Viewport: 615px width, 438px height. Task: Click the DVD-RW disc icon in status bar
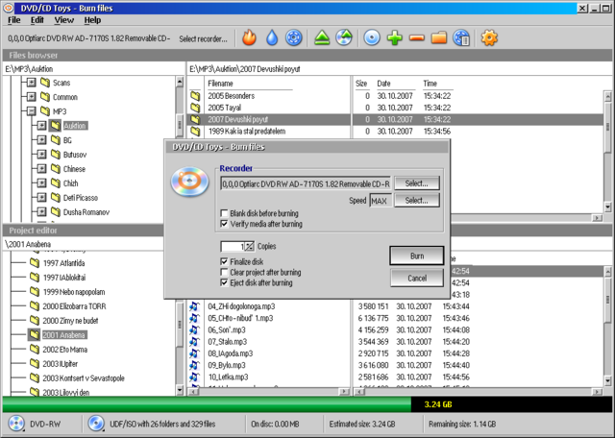pyautogui.click(x=16, y=424)
